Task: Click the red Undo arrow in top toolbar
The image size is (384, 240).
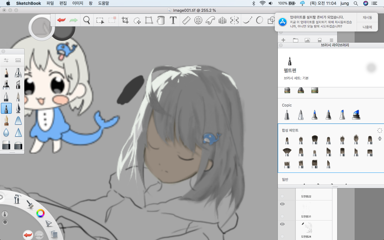Action: tap(61, 20)
